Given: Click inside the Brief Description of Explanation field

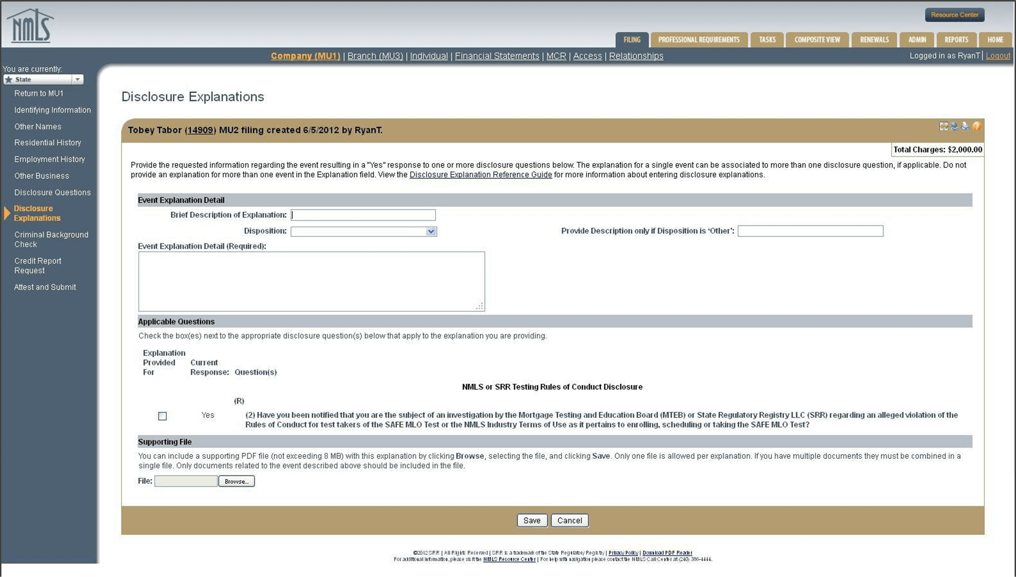Looking at the screenshot, I should pyautogui.click(x=363, y=215).
